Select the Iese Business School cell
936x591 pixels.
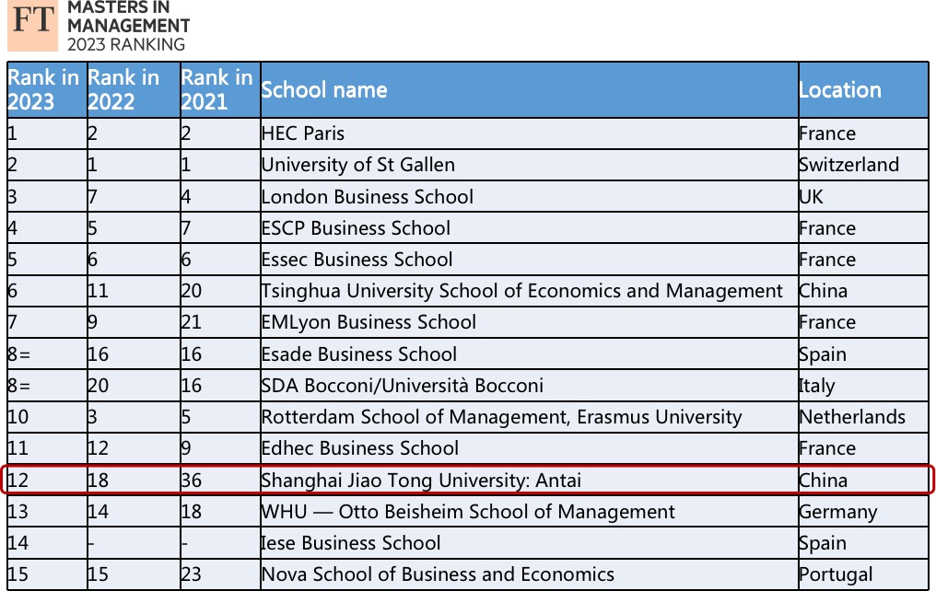351,543
